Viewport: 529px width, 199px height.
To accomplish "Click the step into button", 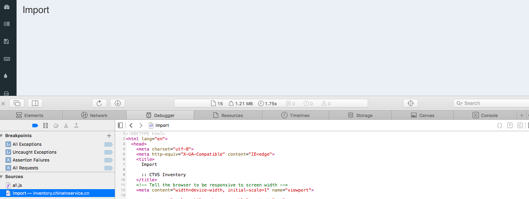I will [x=66, y=125].
